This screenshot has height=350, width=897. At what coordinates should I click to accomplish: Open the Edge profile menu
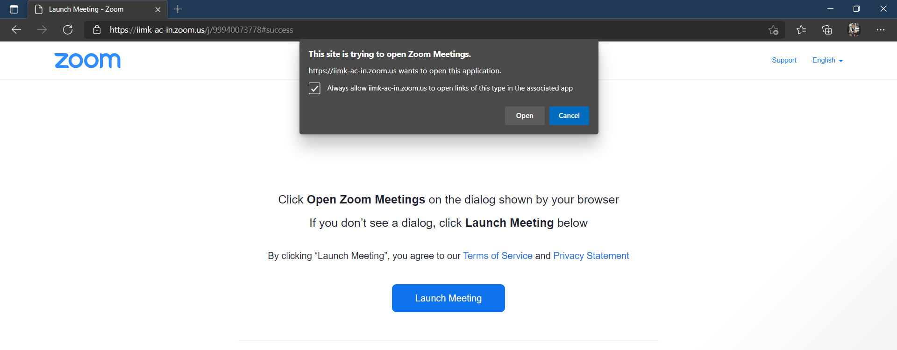click(x=854, y=29)
